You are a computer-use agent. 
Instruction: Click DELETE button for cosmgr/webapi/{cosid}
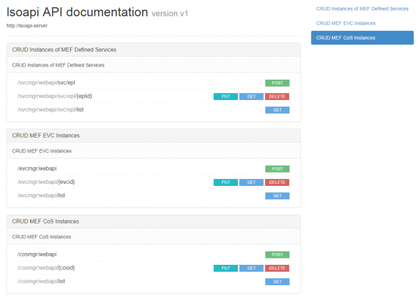click(x=277, y=268)
